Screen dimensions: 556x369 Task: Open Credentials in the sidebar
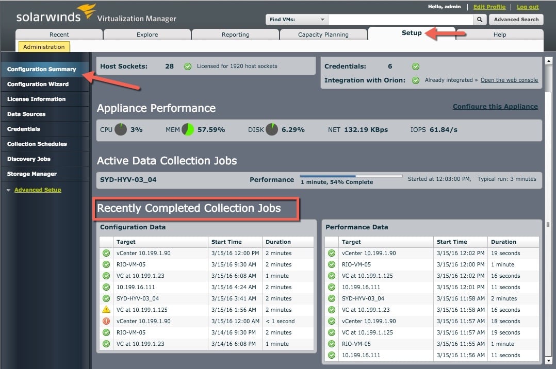pyautogui.click(x=44, y=129)
